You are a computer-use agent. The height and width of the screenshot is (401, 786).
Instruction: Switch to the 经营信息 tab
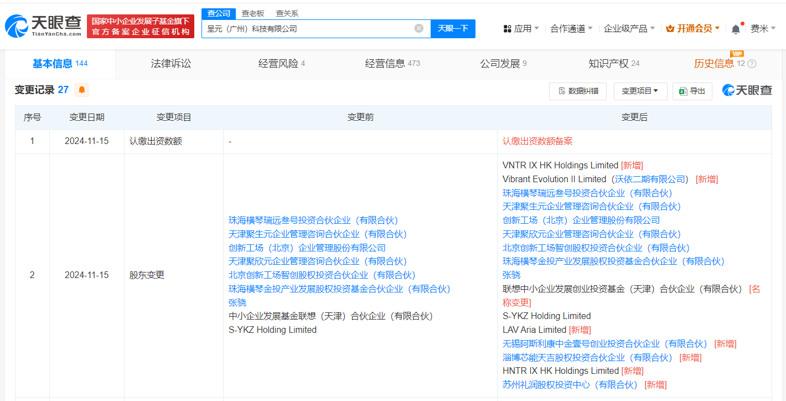click(392, 64)
